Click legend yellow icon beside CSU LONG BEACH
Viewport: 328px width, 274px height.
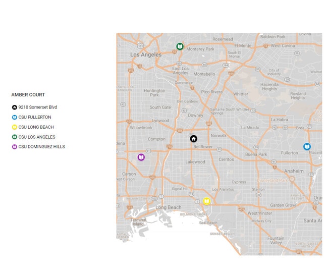pyautogui.click(x=14, y=127)
